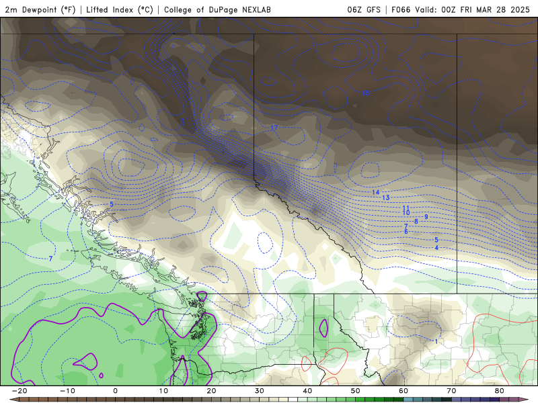The height and width of the screenshot is (403, 538).
Task: Select the lifted index contour label '6'
Action: 406,232
